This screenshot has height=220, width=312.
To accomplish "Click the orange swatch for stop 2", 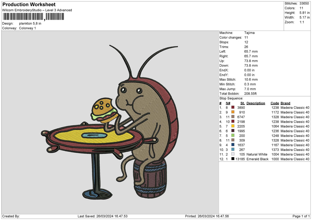I will pos(233,112).
